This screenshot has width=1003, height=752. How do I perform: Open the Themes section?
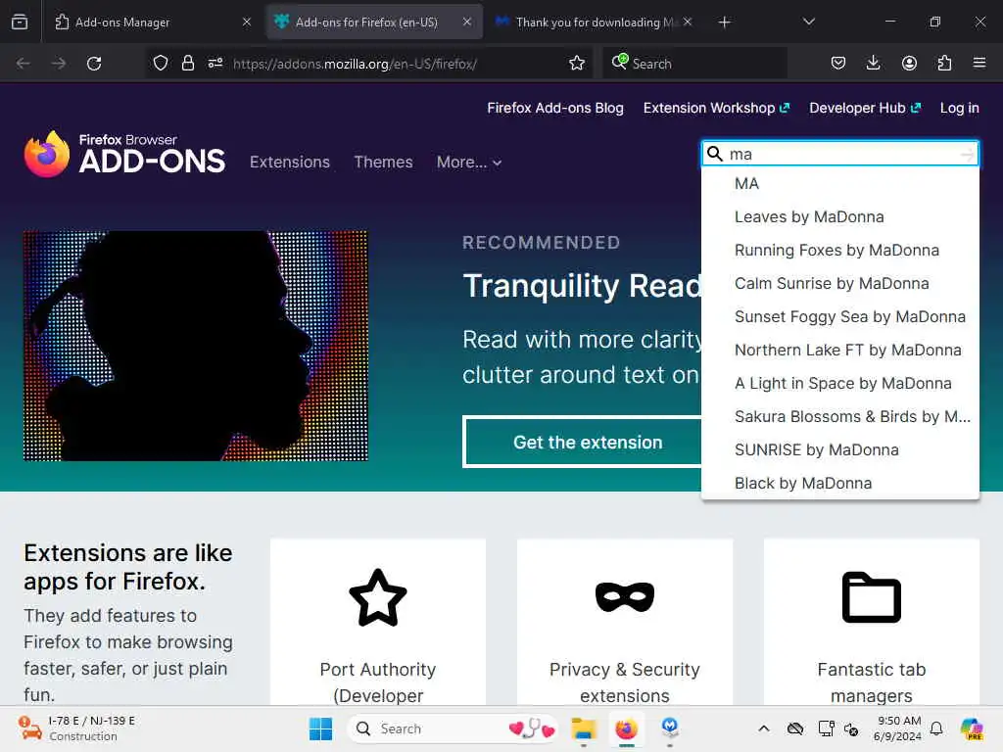click(383, 163)
